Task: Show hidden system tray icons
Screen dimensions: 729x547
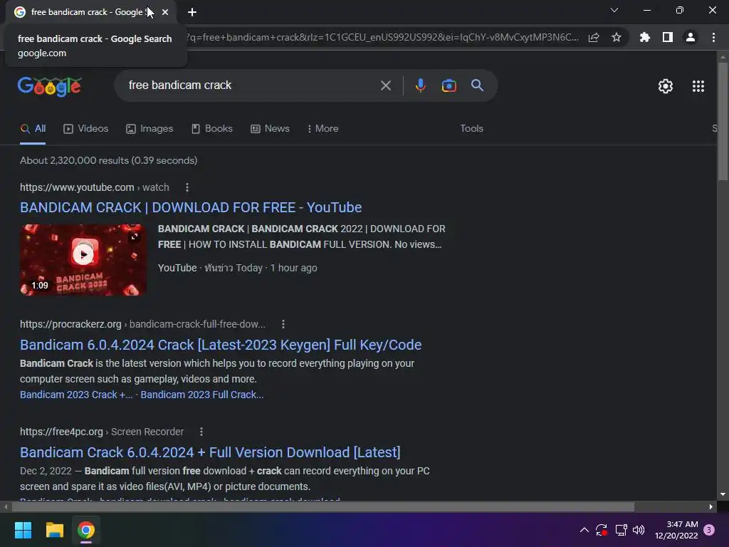Action: pos(584,530)
